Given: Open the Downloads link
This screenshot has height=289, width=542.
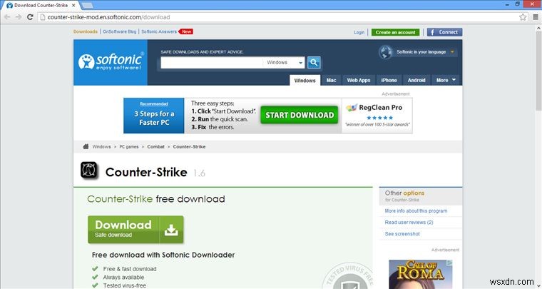Looking at the screenshot, I should click(x=86, y=31).
